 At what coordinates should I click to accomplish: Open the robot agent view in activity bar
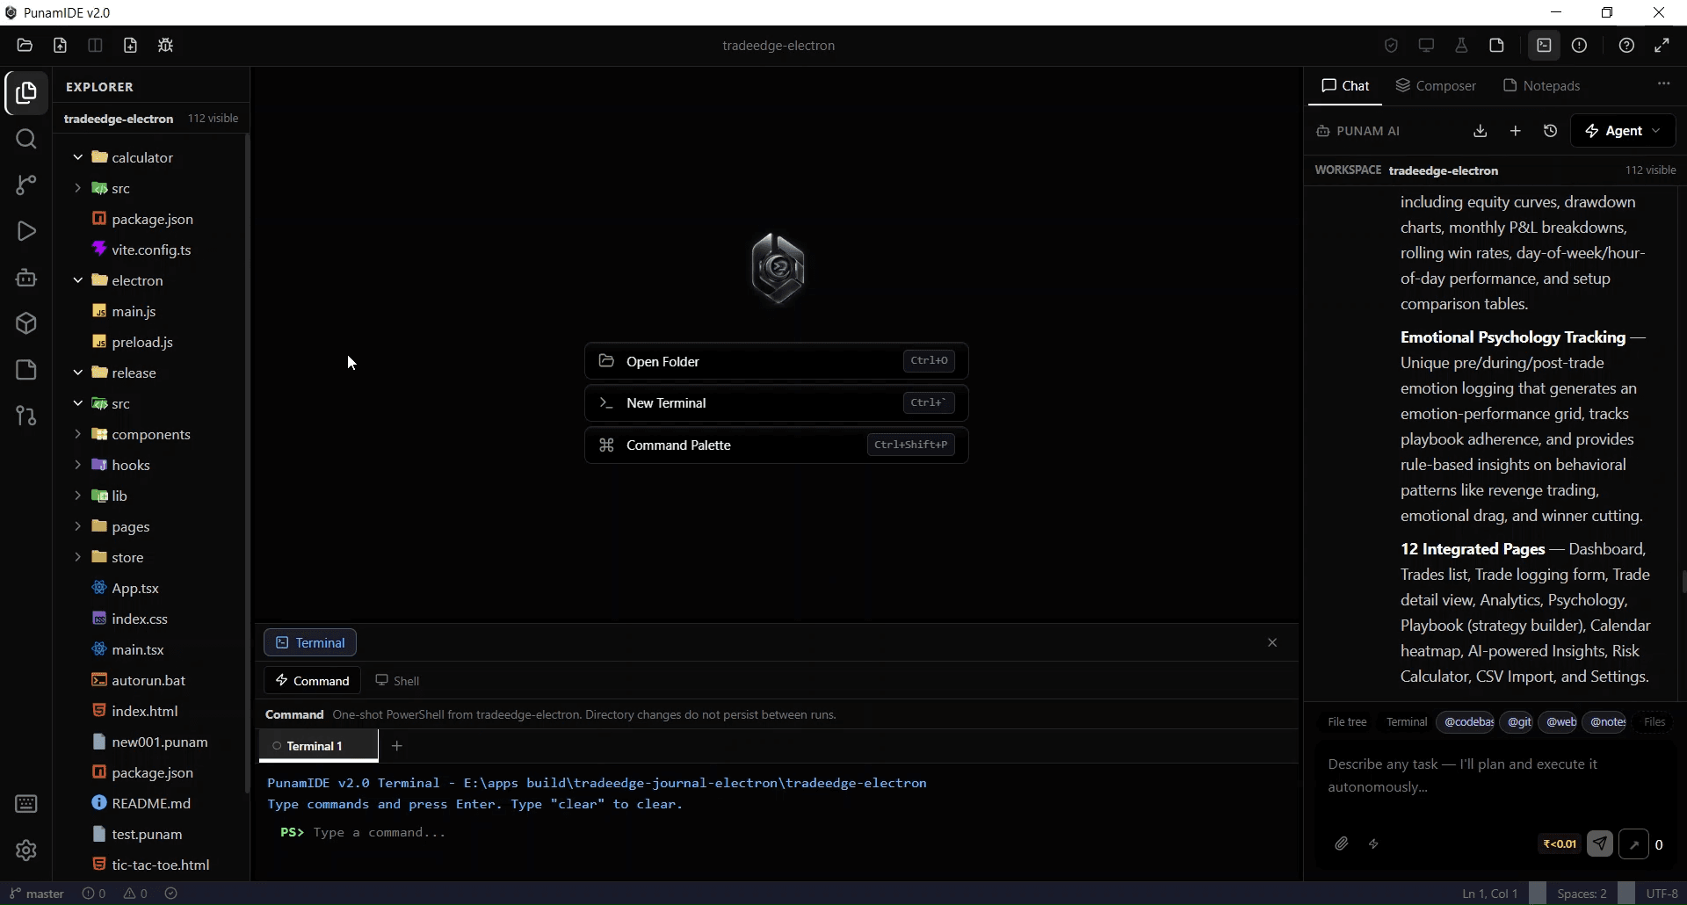click(x=26, y=278)
